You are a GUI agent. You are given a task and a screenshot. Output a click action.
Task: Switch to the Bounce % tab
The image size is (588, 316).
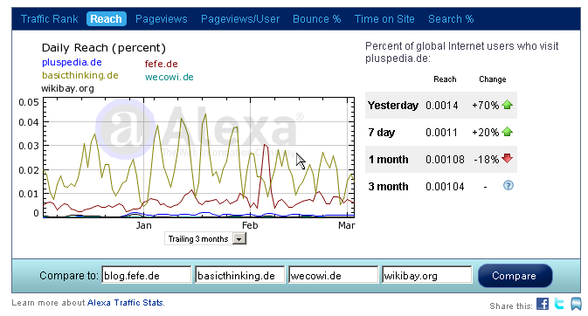point(316,19)
